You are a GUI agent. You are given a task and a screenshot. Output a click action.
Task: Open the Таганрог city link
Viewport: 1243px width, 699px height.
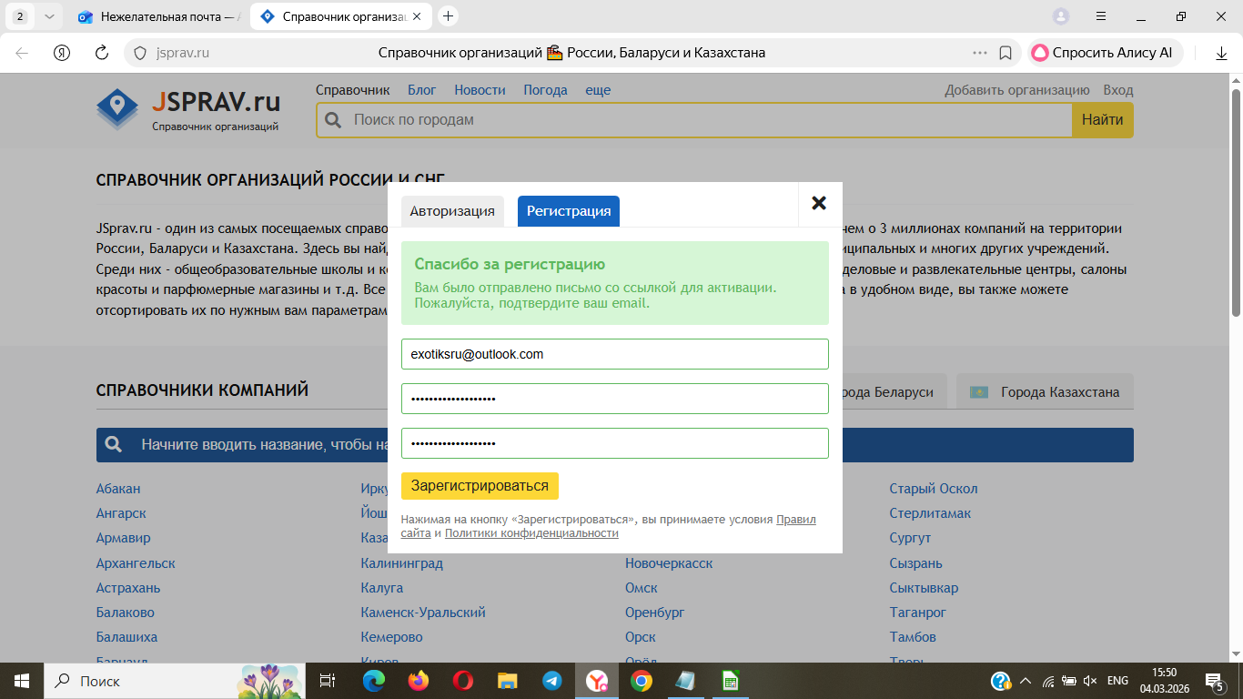pos(918,613)
